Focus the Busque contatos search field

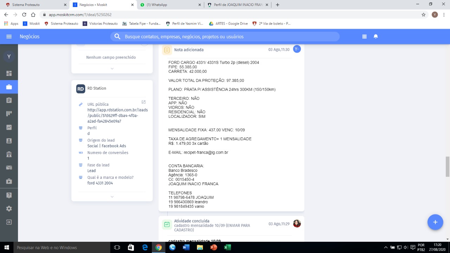tap(225, 37)
